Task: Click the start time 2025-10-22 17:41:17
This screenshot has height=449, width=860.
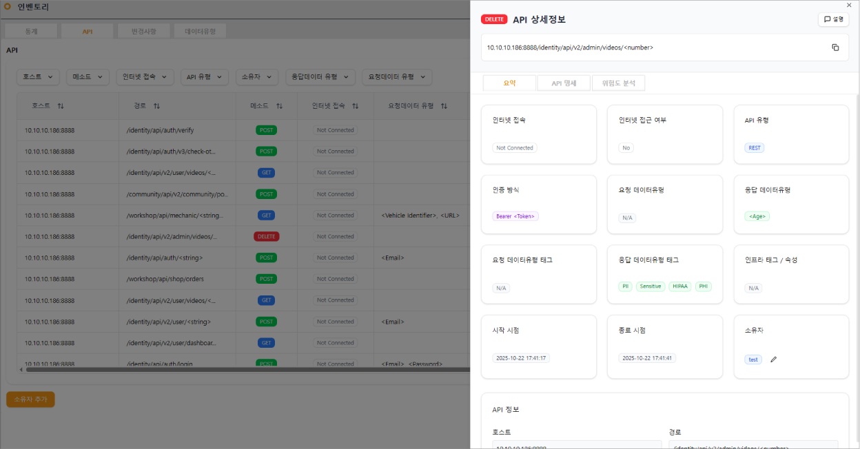Action: [521, 358]
